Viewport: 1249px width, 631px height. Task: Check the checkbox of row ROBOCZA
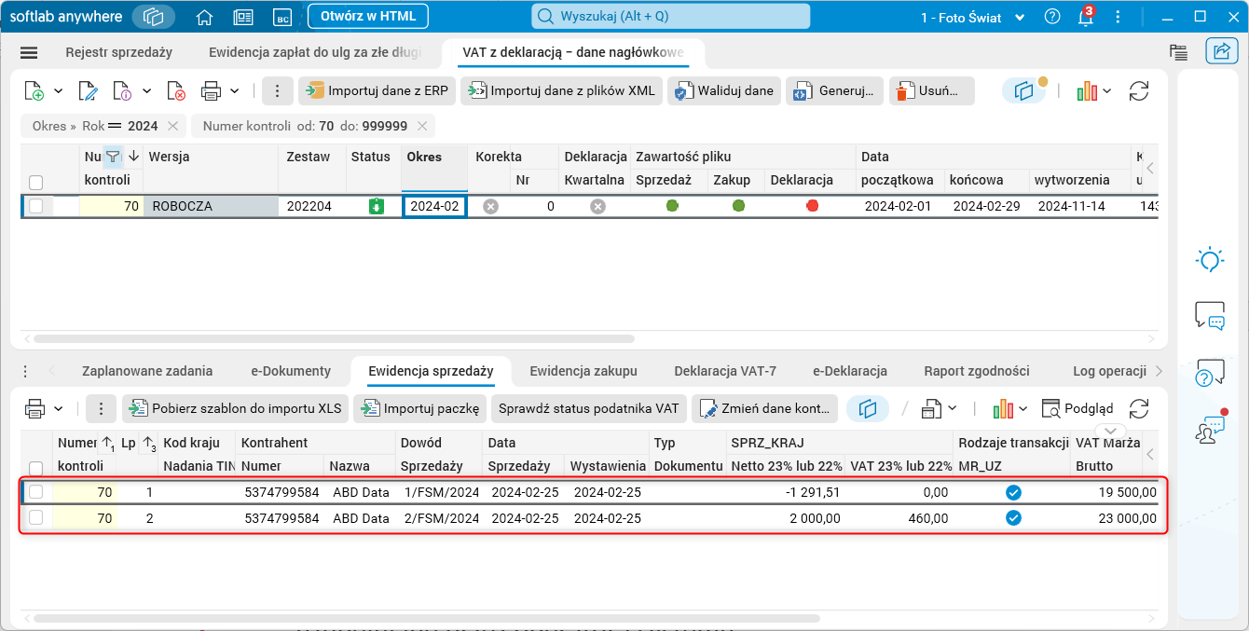coord(35,206)
